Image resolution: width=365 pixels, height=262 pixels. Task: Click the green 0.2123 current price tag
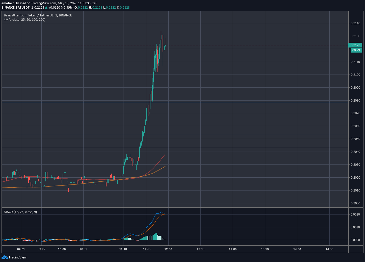click(x=355, y=45)
